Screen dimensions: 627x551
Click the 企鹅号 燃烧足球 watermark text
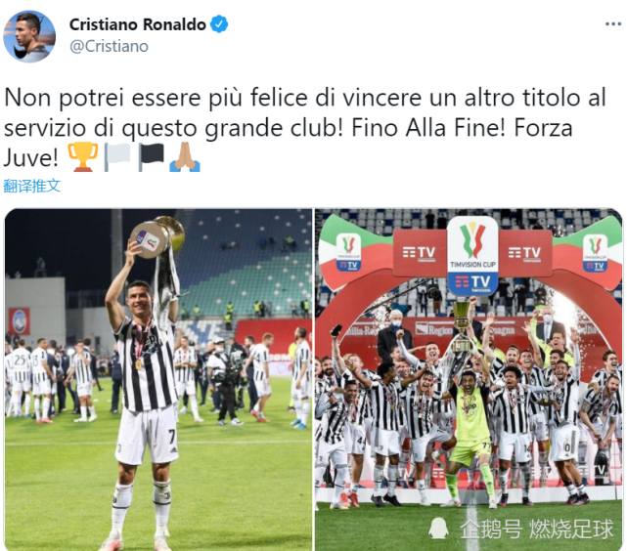point(537,530)
